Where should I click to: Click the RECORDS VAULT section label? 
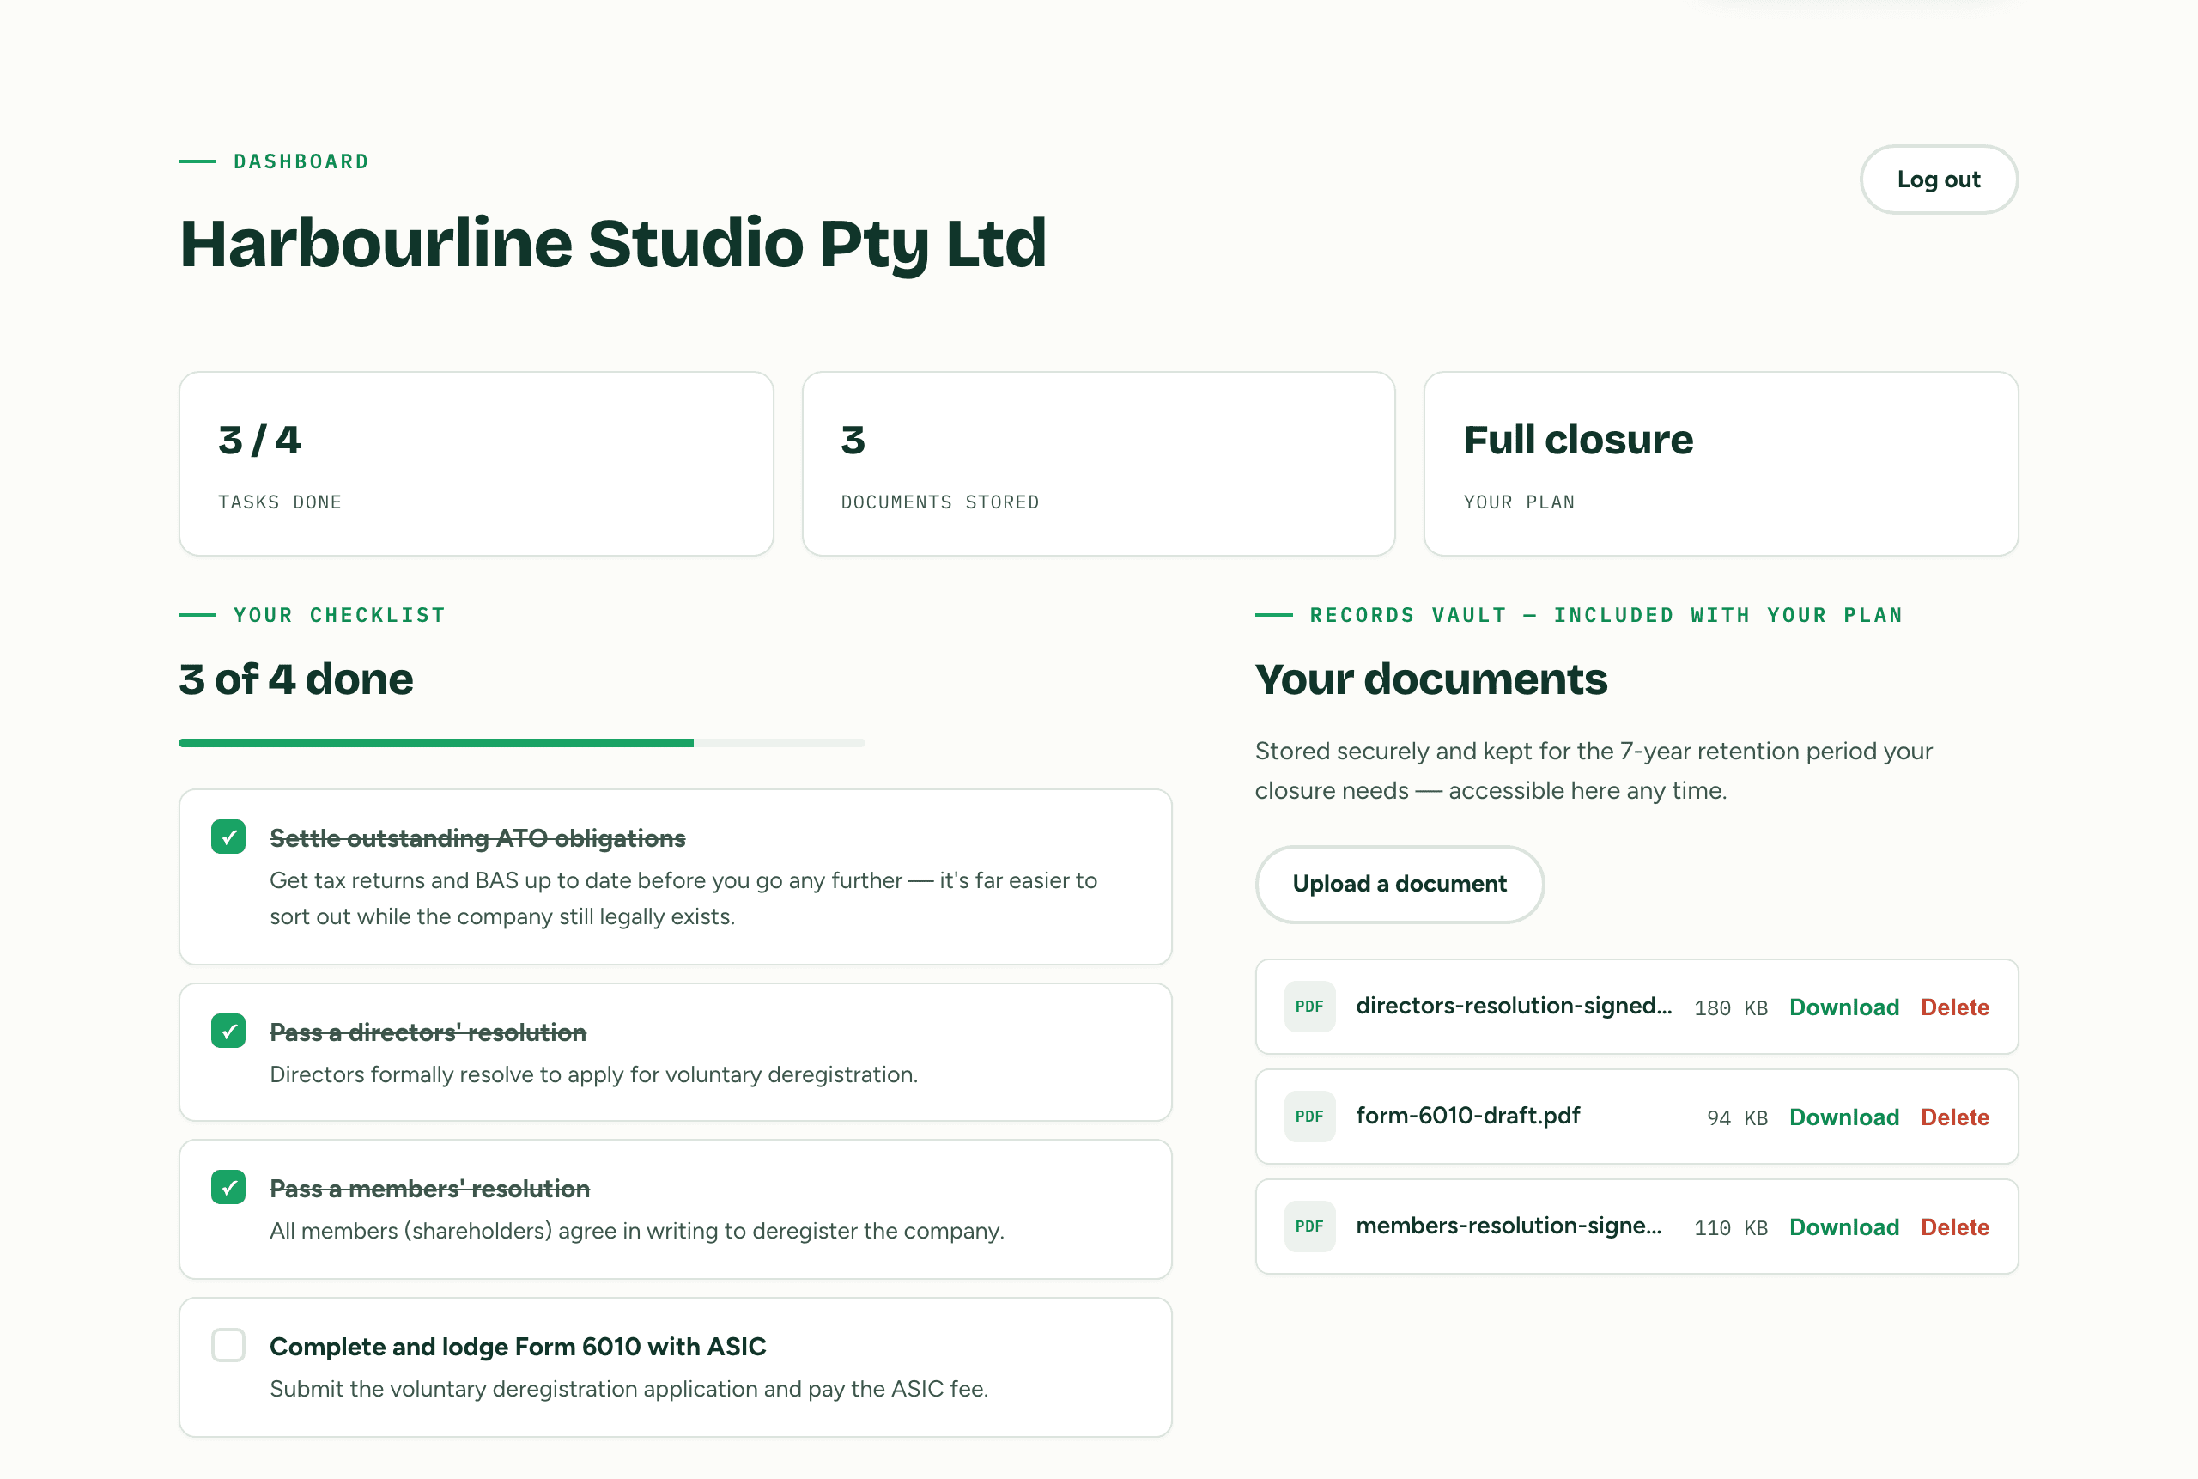[1606, 615]
